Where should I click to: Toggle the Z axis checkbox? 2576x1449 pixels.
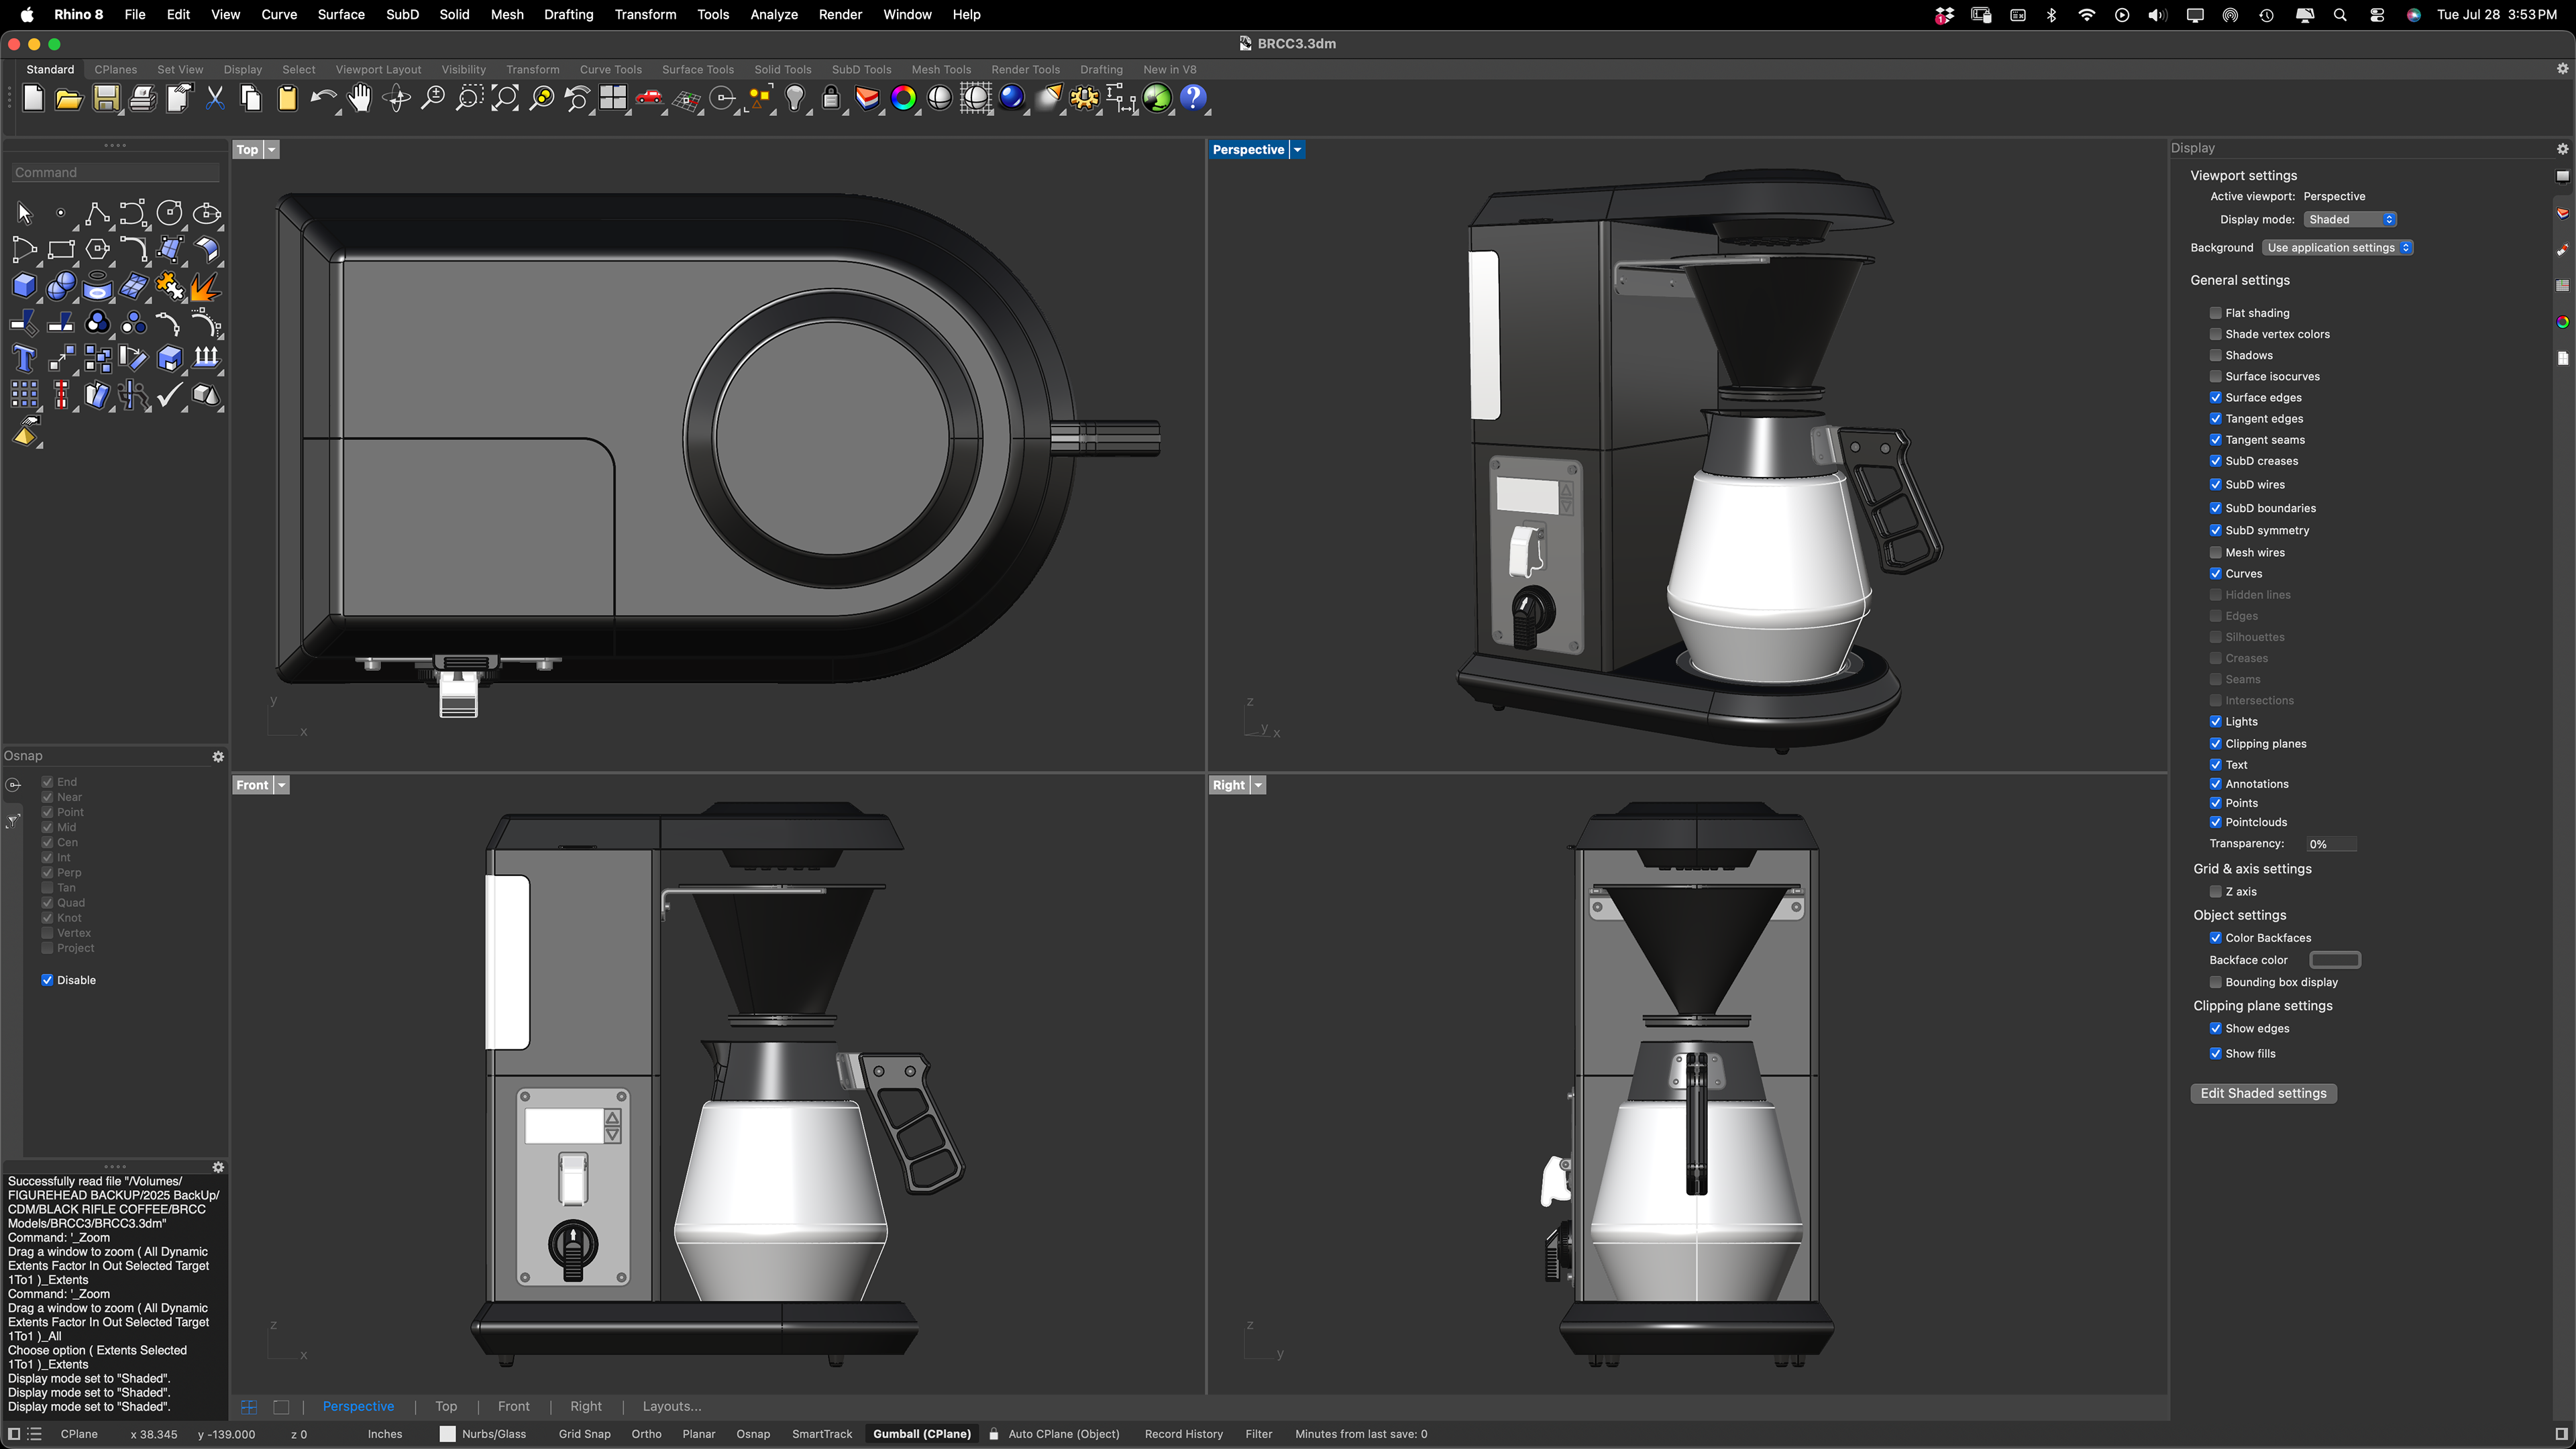point(2216,891)
